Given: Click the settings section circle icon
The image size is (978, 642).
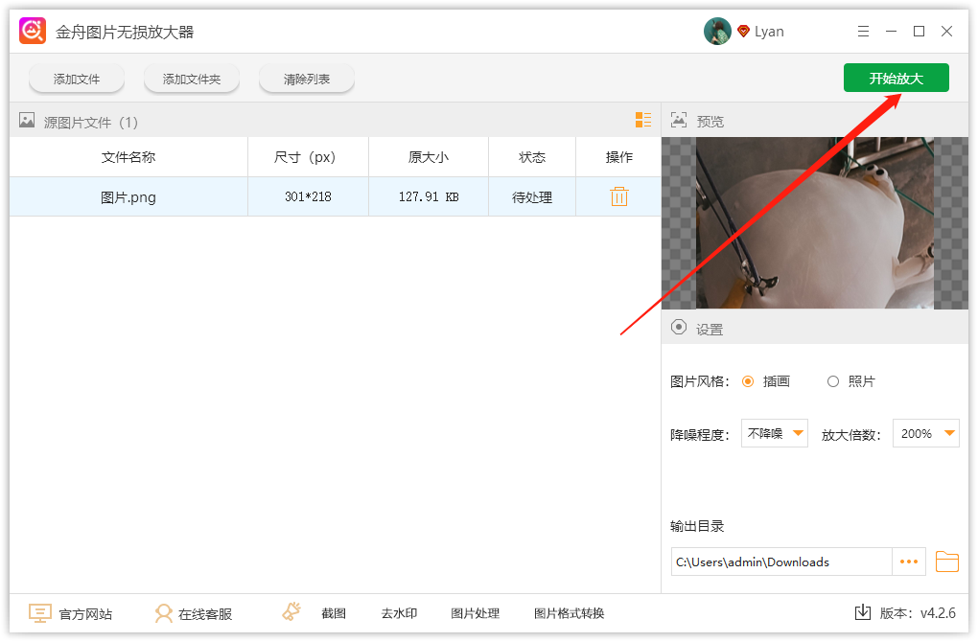Looking at the screenshot, I should point(679,328).
